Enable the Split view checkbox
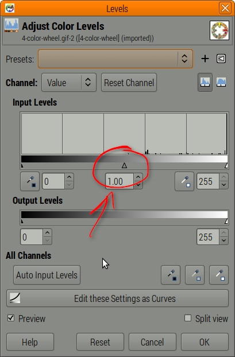This screenshot has width=235, height=357. [187, 318]
